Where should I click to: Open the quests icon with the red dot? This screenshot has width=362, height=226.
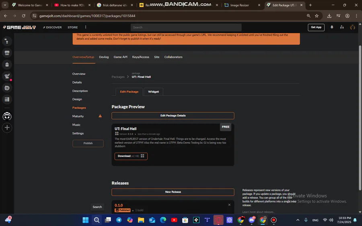(x=7, y=76)
